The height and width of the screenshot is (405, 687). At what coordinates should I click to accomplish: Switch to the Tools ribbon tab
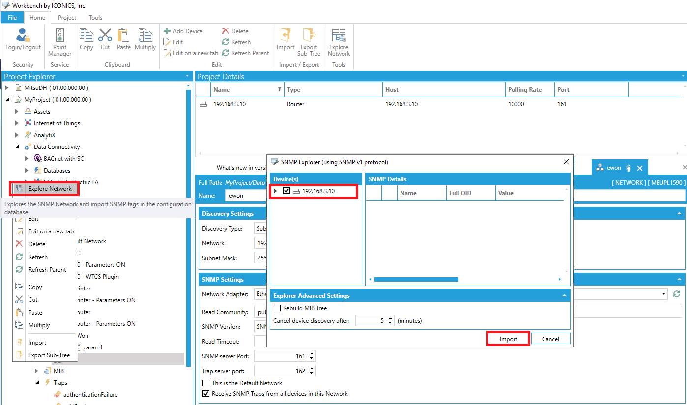point(95,17)
